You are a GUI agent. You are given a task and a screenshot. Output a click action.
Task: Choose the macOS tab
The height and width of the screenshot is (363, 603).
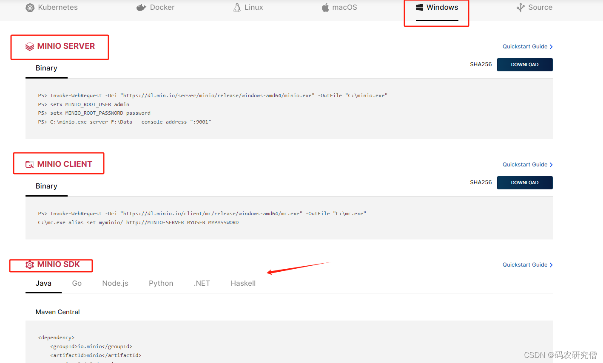click(x=339, y=8)
